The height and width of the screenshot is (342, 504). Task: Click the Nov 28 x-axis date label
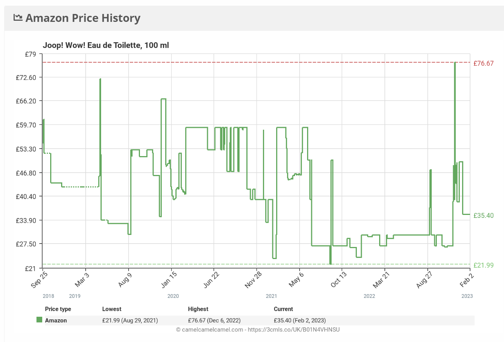(253, 280)
